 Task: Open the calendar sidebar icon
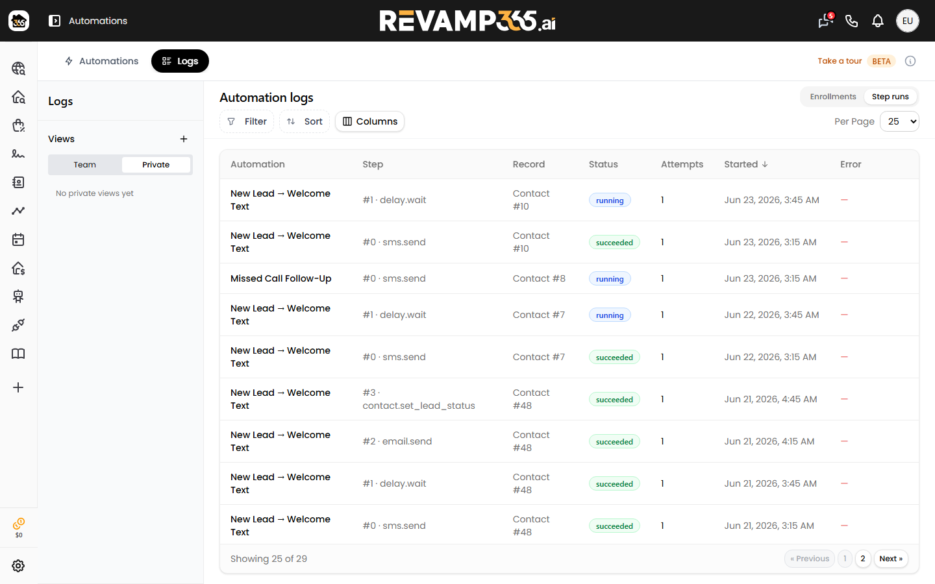[18, 239]
